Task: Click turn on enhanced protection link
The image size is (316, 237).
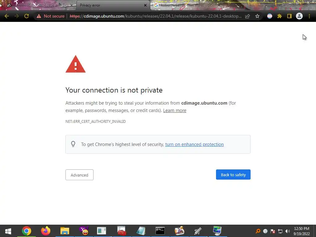Action: coord(194,144)
